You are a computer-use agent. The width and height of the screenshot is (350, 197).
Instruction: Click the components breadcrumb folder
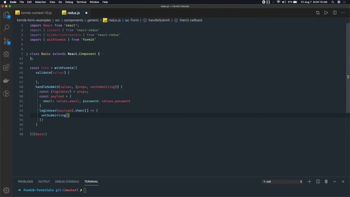[73, 20]
